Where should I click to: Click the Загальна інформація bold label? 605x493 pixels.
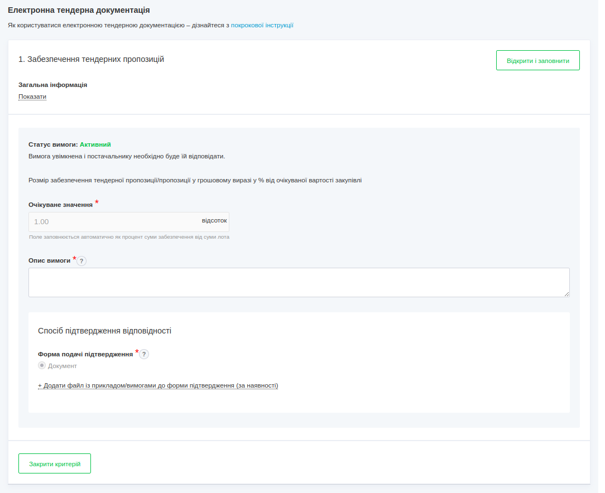(x=52, y=85)
